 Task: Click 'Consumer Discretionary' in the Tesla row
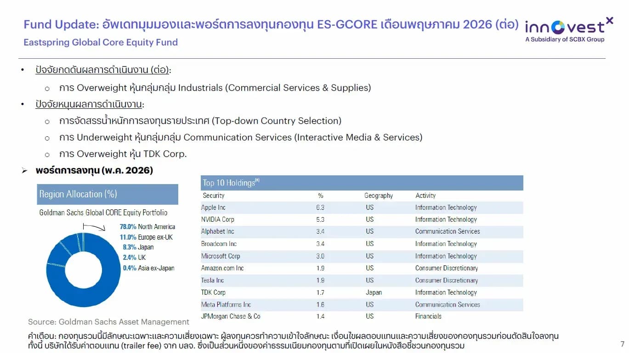(447, 280)
